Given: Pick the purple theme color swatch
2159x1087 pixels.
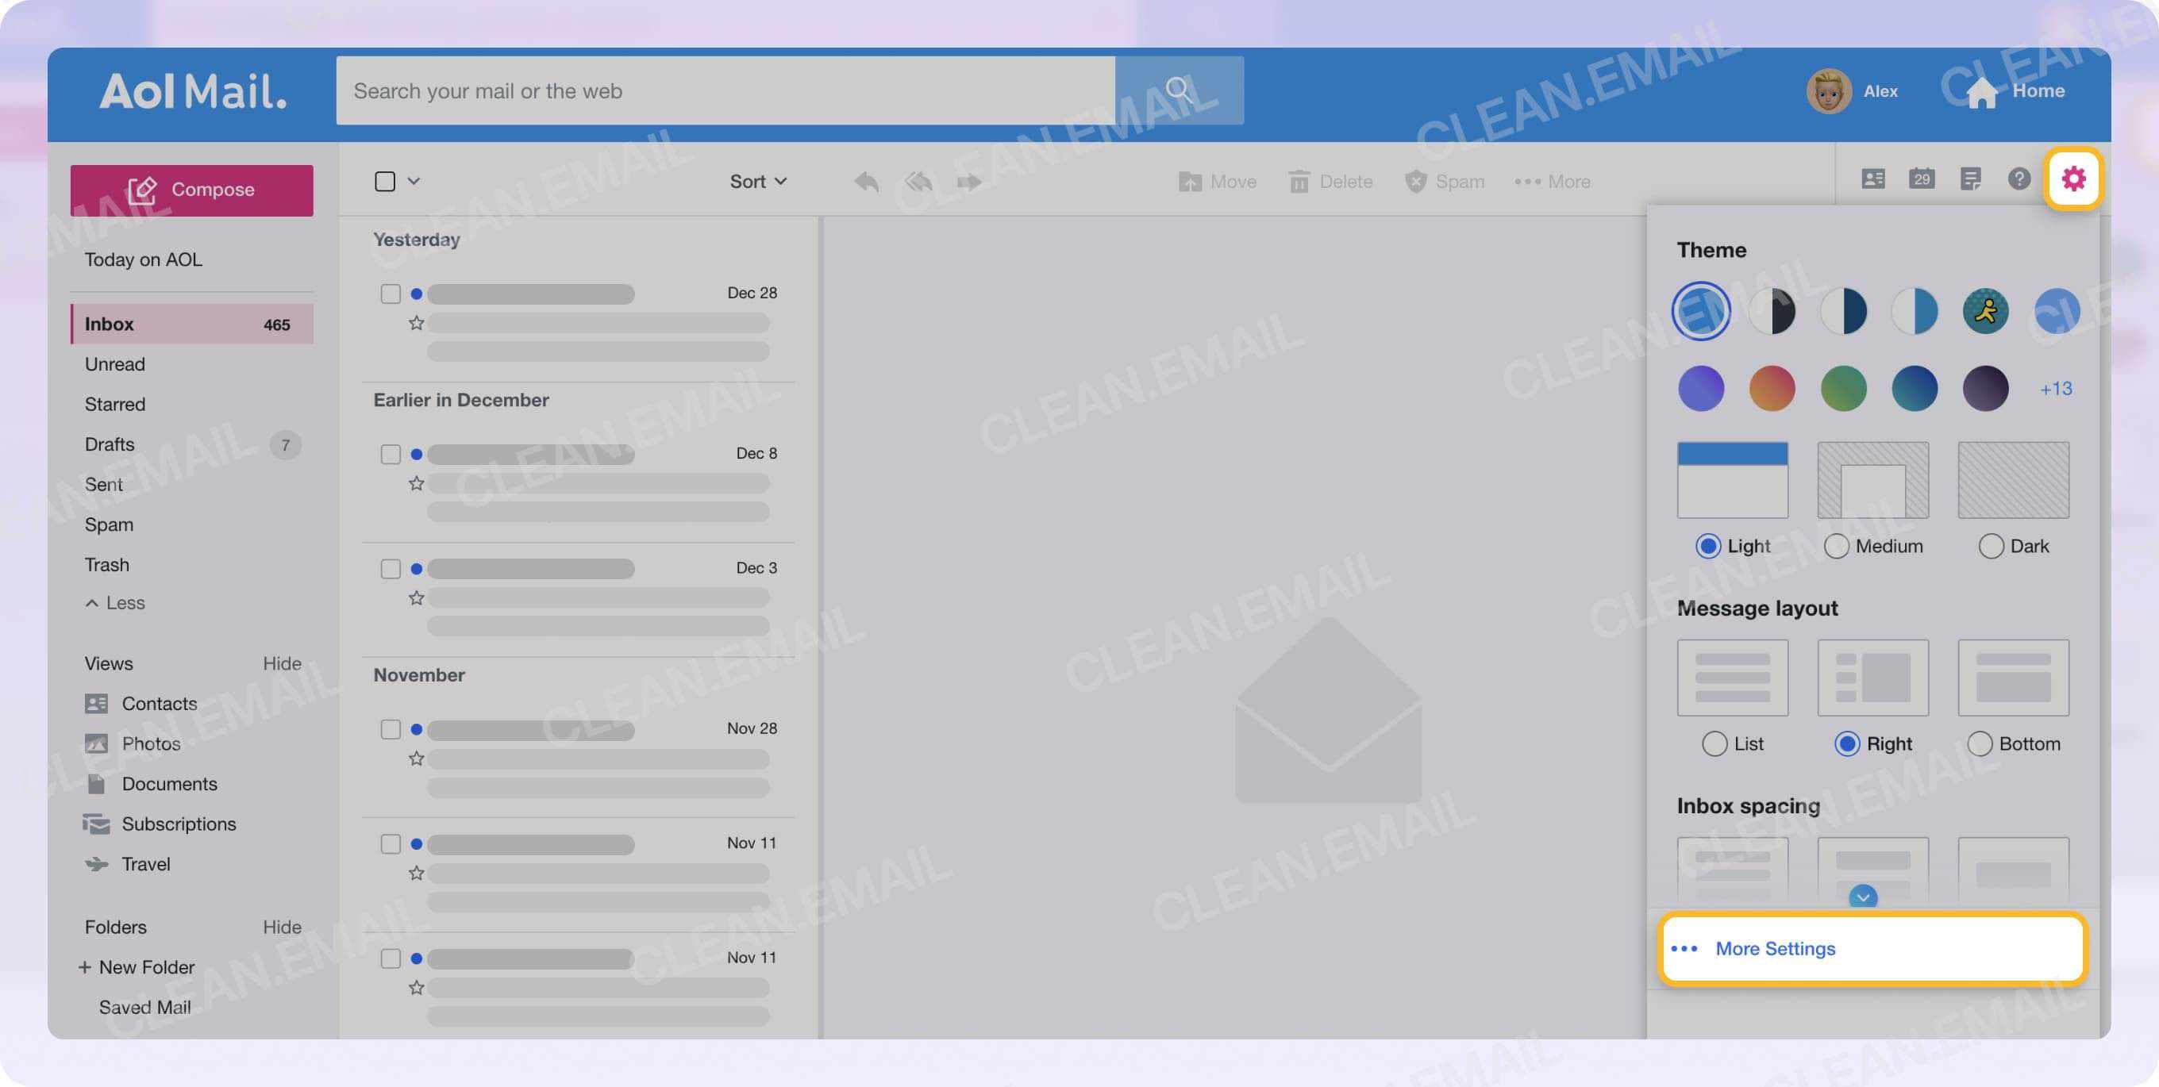Looking at the screenshot, I should click(1700, 388).
